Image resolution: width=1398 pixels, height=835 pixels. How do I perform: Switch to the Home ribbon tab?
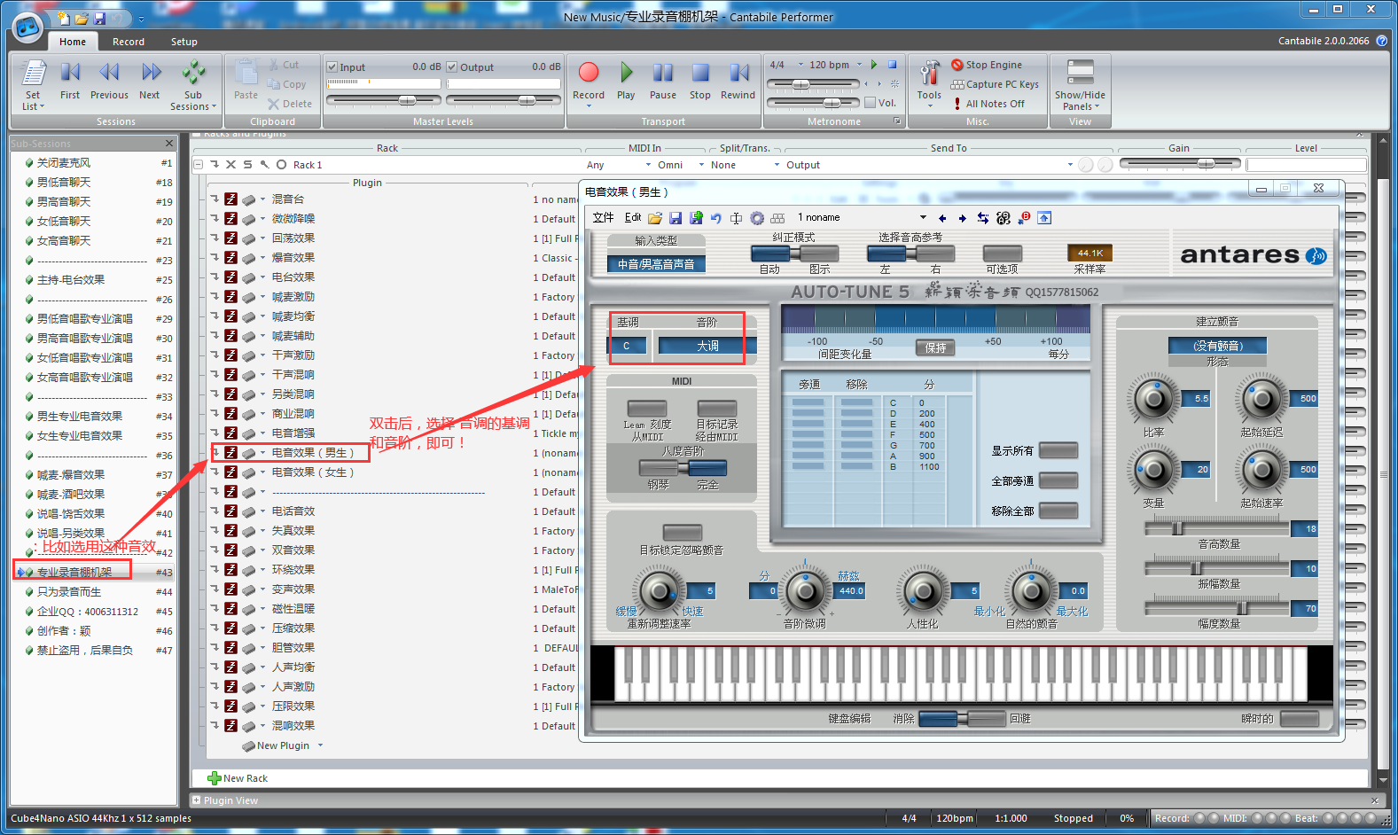click(73, 42)
